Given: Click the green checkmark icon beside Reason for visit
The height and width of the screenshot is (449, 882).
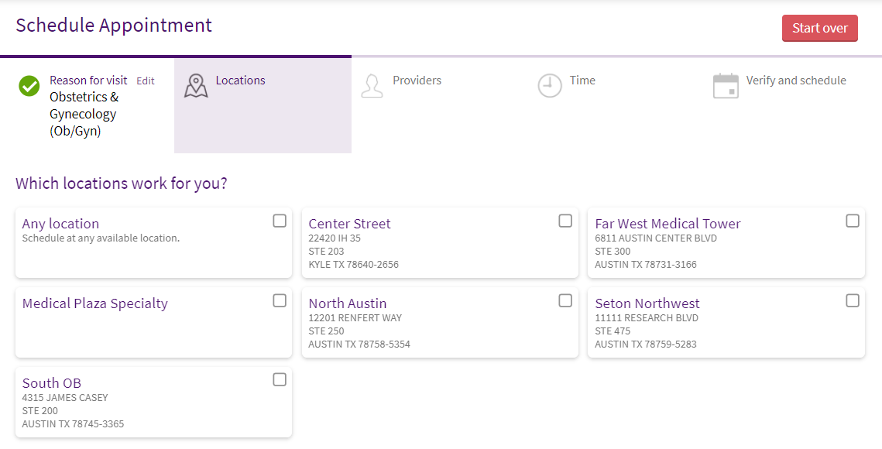Looking at the screenshot, I should (x=29, y=86).
